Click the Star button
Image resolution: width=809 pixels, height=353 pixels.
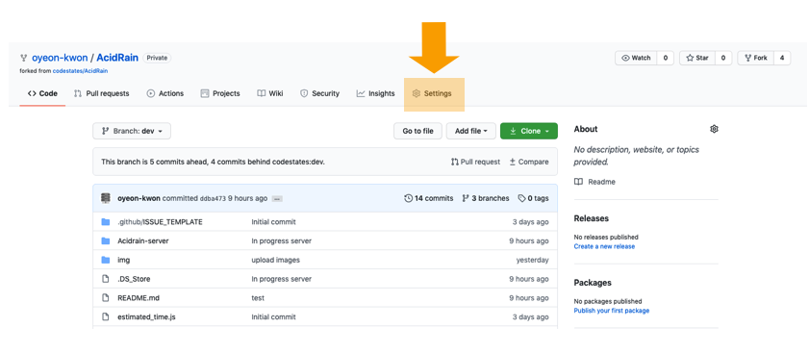pos(697,58)
